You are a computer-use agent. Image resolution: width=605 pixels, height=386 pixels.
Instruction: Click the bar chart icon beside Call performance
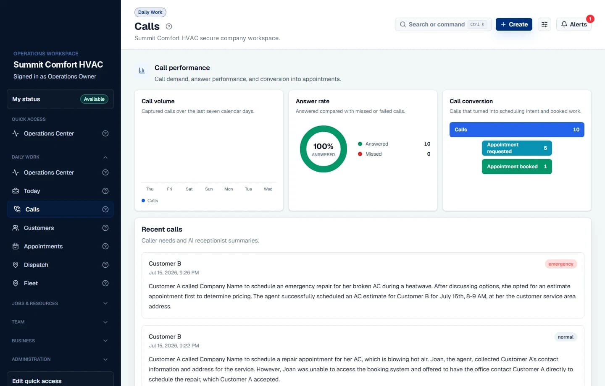coord(142,70)
